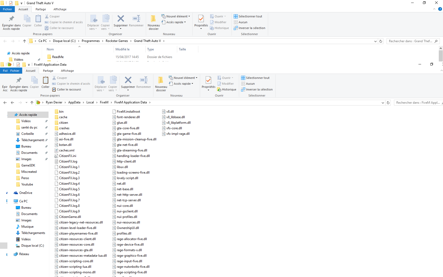This screenshot has width=443, height=277.
Task: Select Miscreated folder in quick access
Action: click(x=26, y=172)
